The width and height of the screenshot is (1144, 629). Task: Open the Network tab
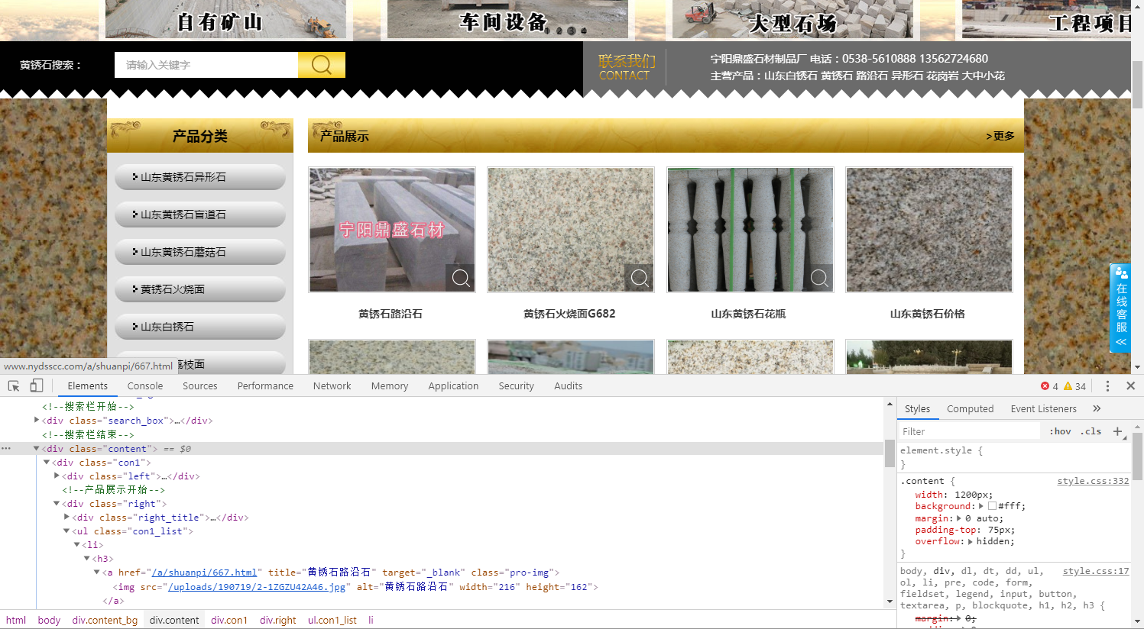(332, 386)
